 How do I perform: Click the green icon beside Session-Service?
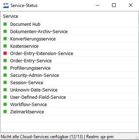click(x=5, y=82)
